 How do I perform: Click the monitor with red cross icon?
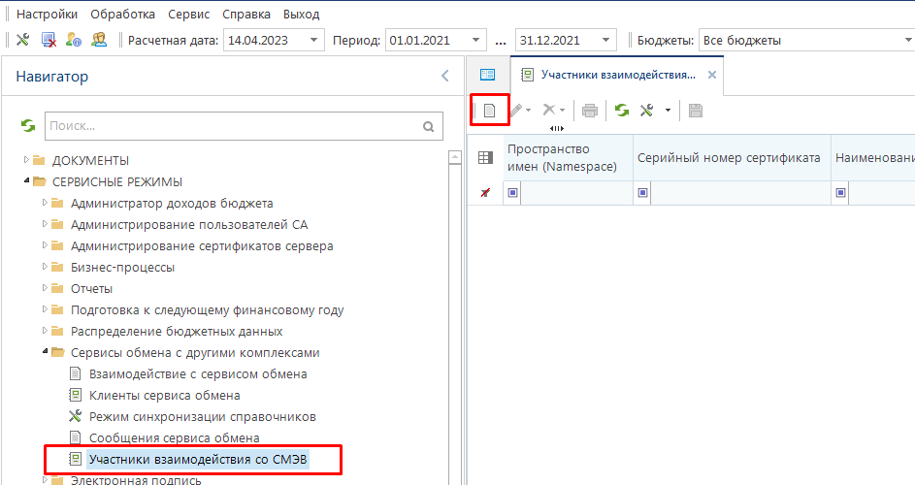49,40
